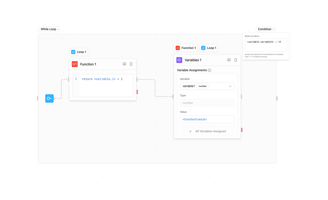Image resolution: width=328 pixels, height=200 pixels.
Task: Click the purple Variables 1 block icon
Action: [179, 60]
